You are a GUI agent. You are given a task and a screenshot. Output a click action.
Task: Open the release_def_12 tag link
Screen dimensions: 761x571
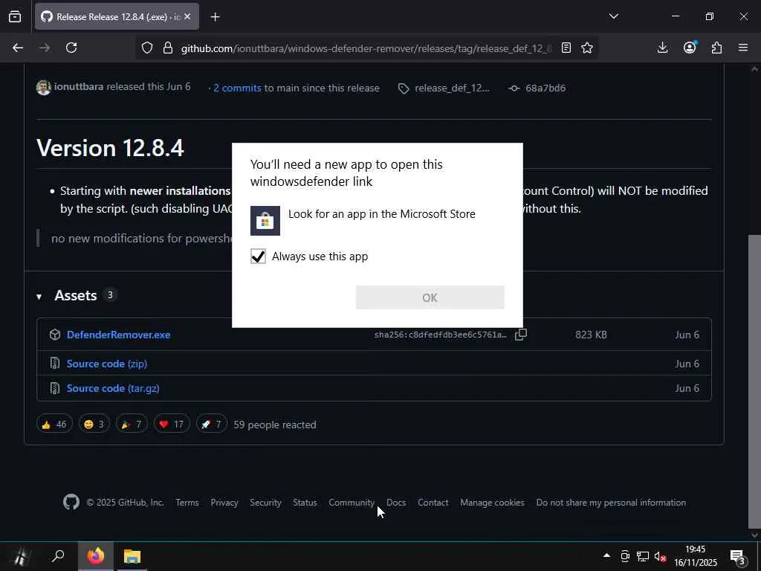(452, 88)
